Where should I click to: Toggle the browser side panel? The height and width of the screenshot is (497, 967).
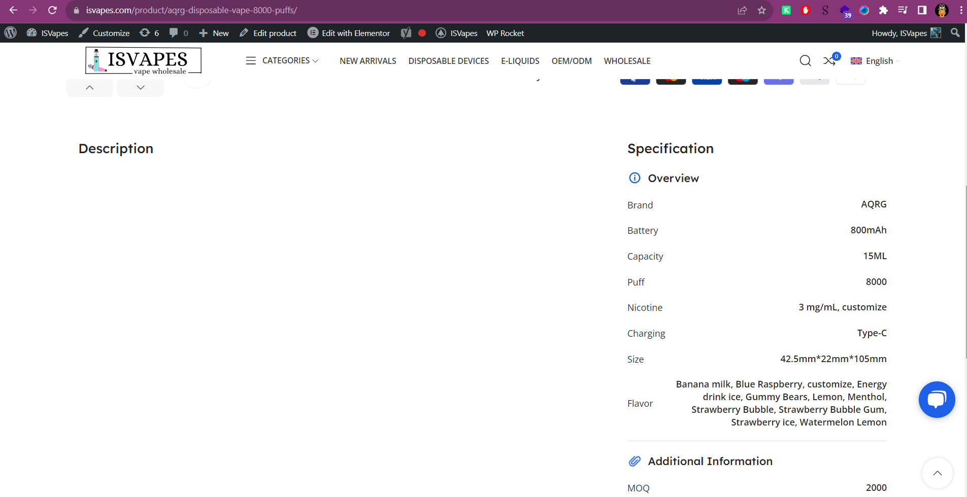(922, 10)
